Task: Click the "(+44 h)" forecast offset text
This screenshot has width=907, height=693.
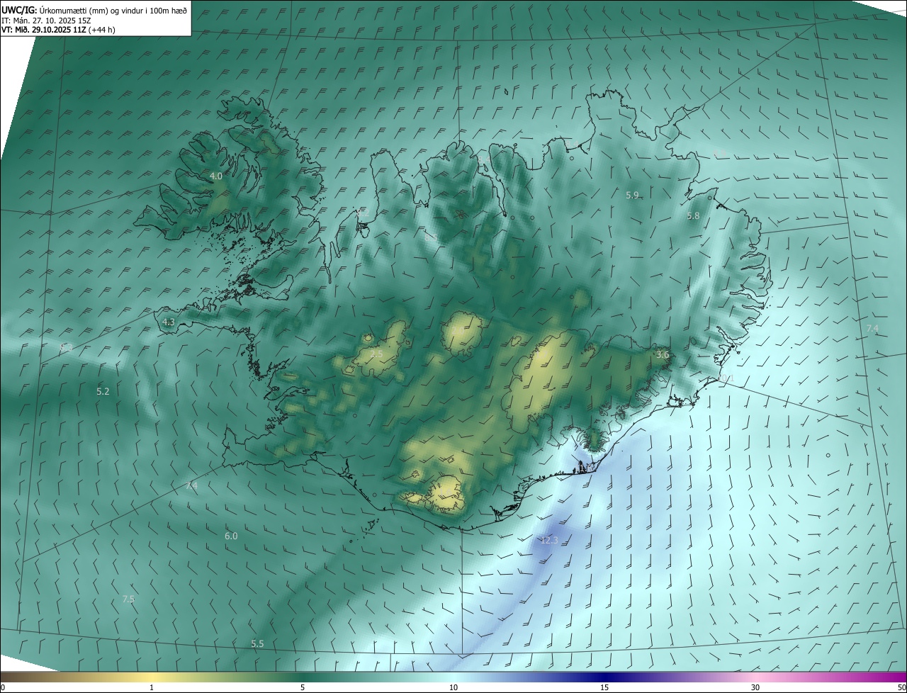Action: [x=103, y=30]
